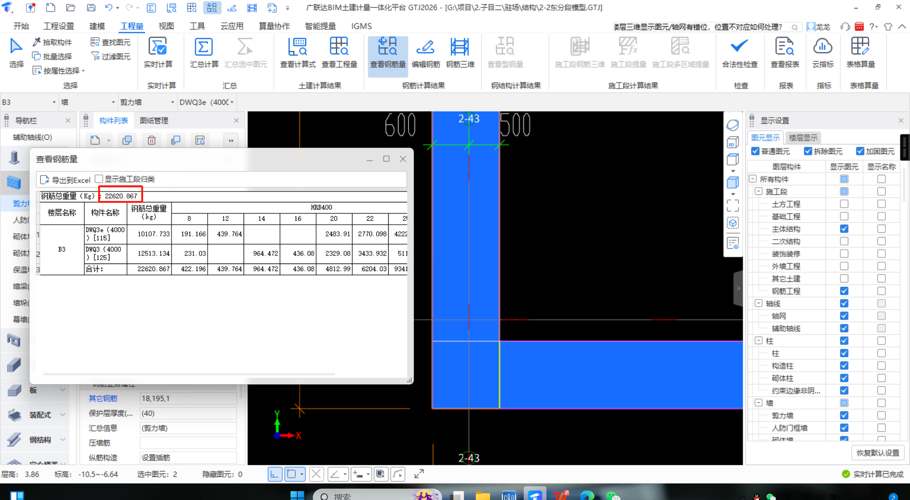The height and width of the screenshot is (500, 910).
Task: Uncheck 拆除图元 checkbox
Action: [x=808, y=151]
